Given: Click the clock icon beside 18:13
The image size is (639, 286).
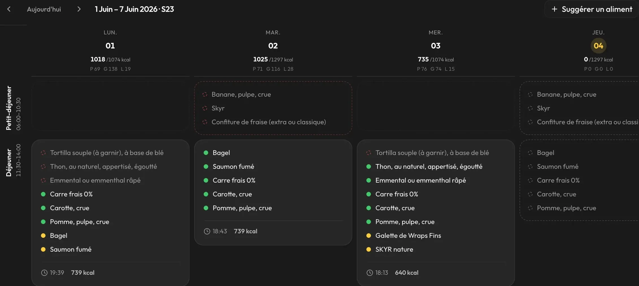Looking at the screenshot, I should click(x=370, y=273).
